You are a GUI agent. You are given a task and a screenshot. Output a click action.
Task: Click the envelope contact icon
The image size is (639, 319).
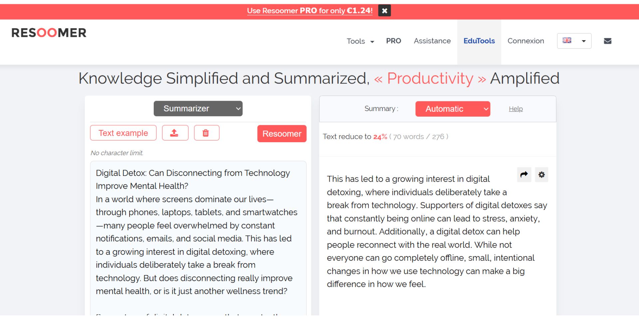pos(607,41)
